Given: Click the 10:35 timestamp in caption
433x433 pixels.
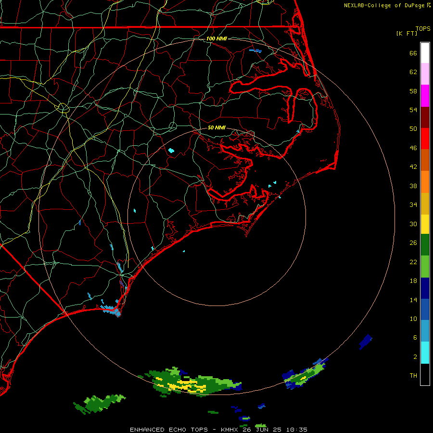Looking at the screenshot, I should pos(297,430).
